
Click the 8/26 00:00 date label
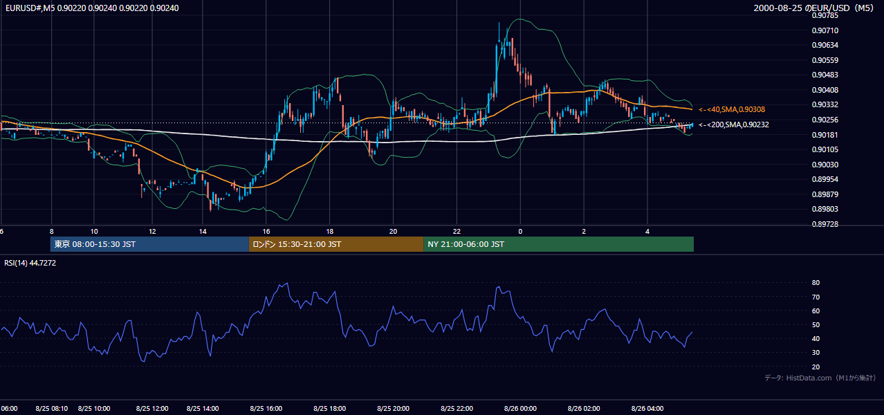[x=520, y=409]
